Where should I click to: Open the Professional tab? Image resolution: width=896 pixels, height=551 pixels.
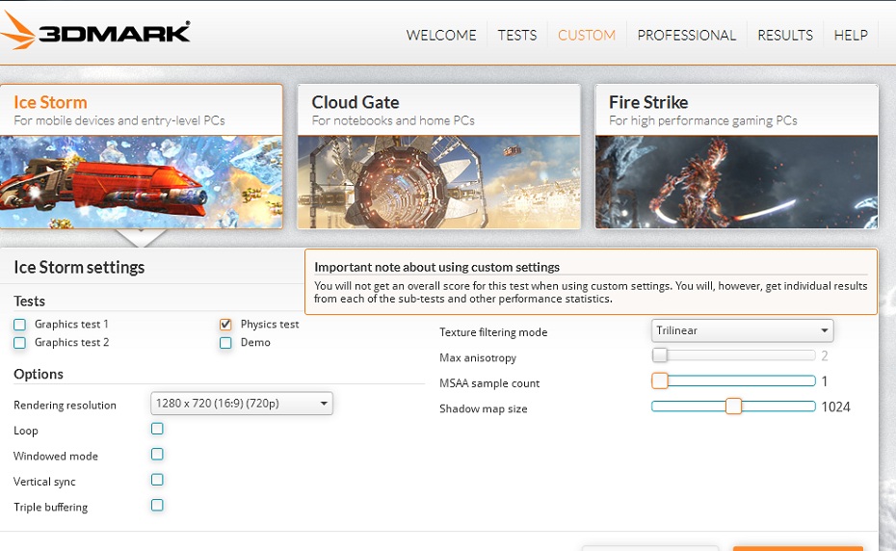click(x=686, y=35)
